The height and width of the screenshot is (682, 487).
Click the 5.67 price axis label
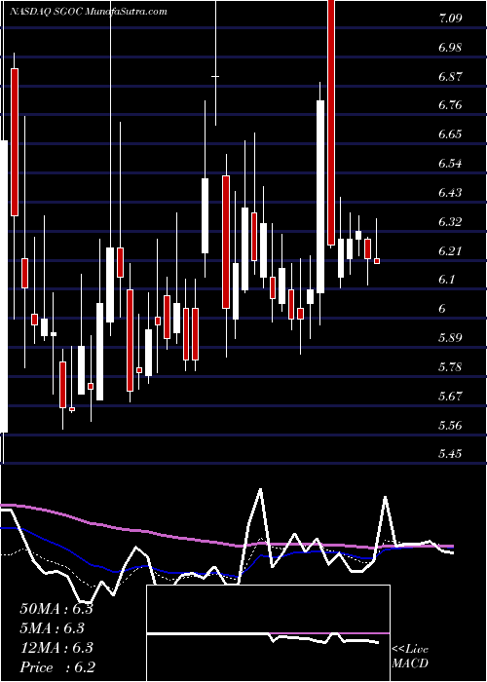pyautogui.click(x=450, y=396)
